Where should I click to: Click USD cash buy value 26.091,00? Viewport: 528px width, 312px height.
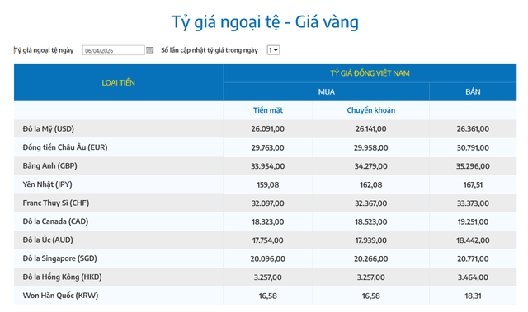coord(267,129)
